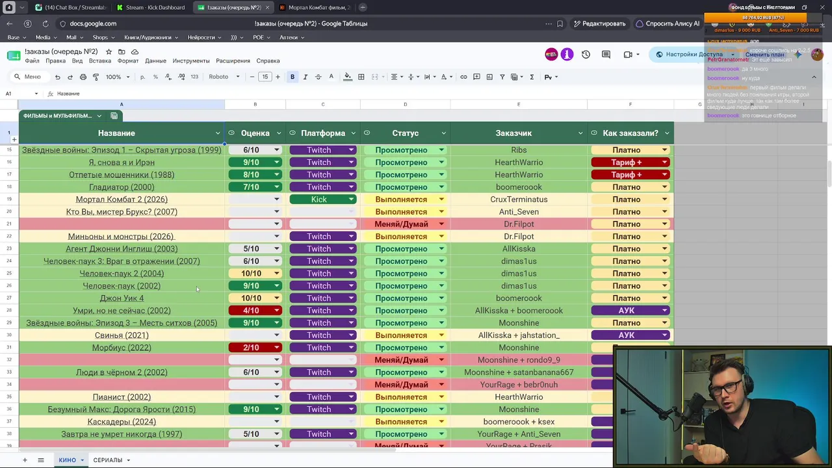Screen dimensions: 832x468
Task: Open the name box cell reference dropdown
Action: (36, 94)
